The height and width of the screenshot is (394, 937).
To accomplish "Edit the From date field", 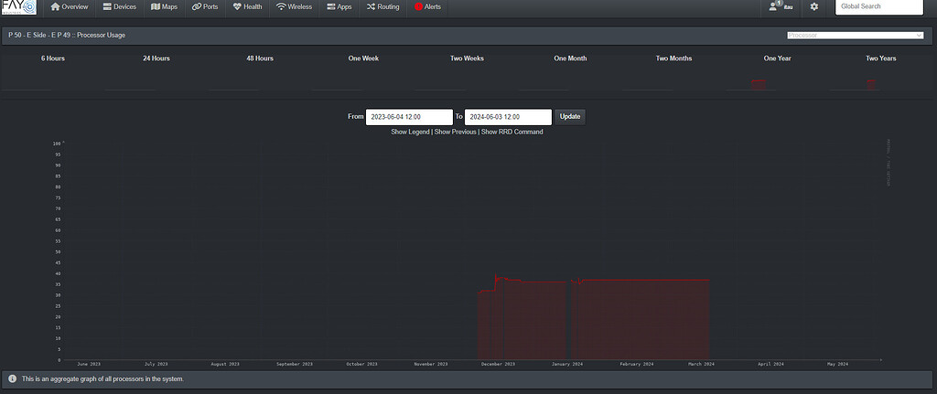I will [x=409, y=117].
